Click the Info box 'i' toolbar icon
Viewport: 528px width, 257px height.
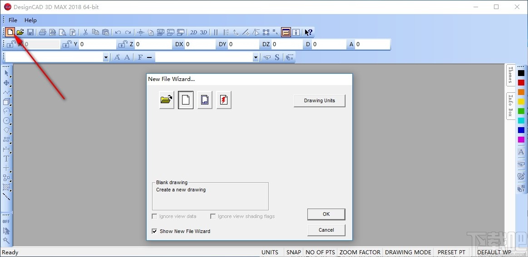[296, 32]
